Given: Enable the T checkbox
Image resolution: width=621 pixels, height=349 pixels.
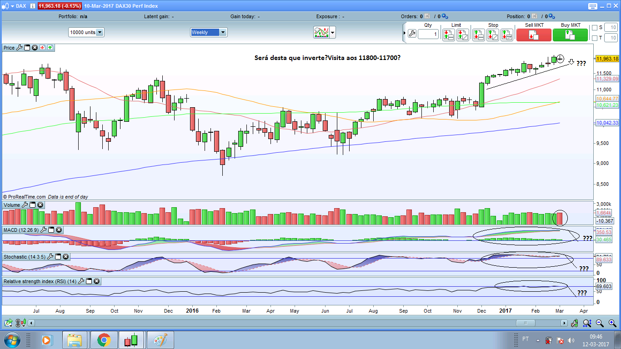Looking at the screenshot, I should [x=595, y=38].
